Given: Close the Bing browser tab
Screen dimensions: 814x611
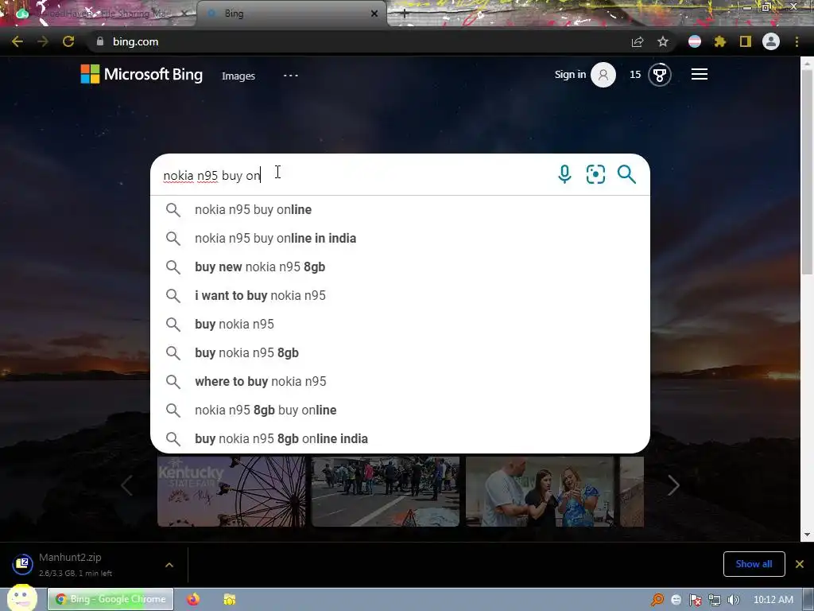Looking at the screenshot, I should [x=374, y=14].
